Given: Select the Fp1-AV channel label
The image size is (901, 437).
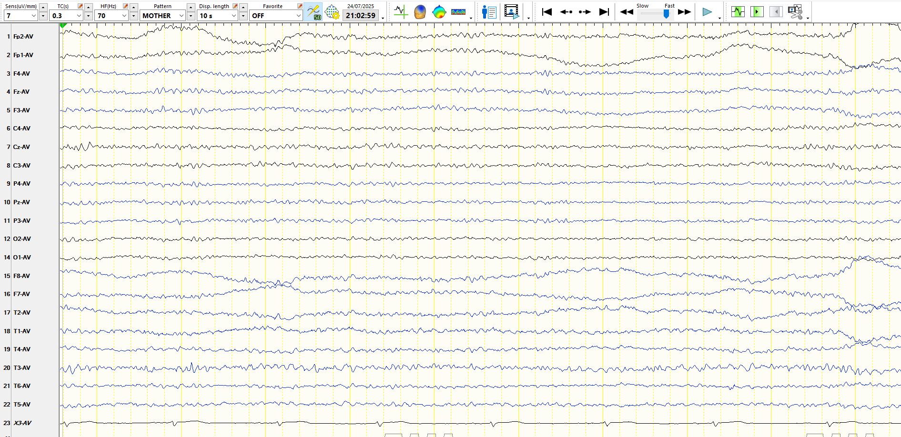Looking at the screenshot, I should click(x=23, y=55).
